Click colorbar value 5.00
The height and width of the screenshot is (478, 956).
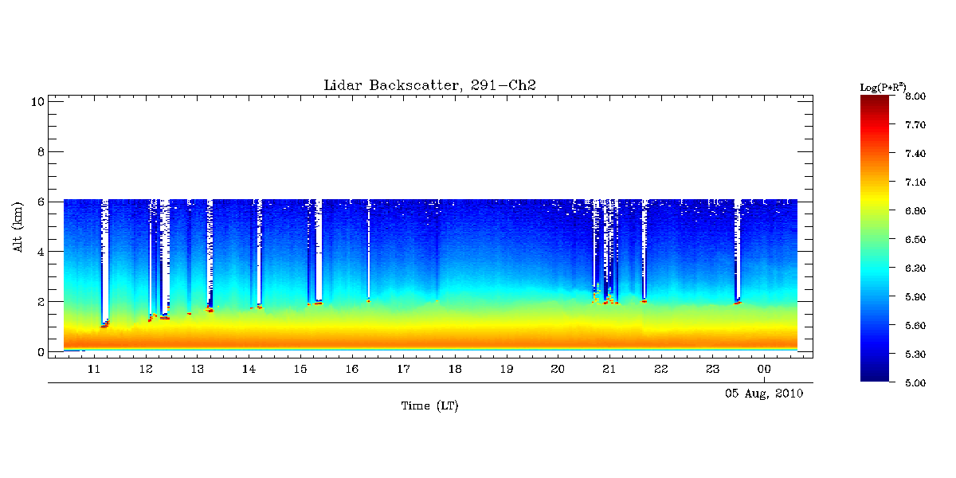click(915, 383)
